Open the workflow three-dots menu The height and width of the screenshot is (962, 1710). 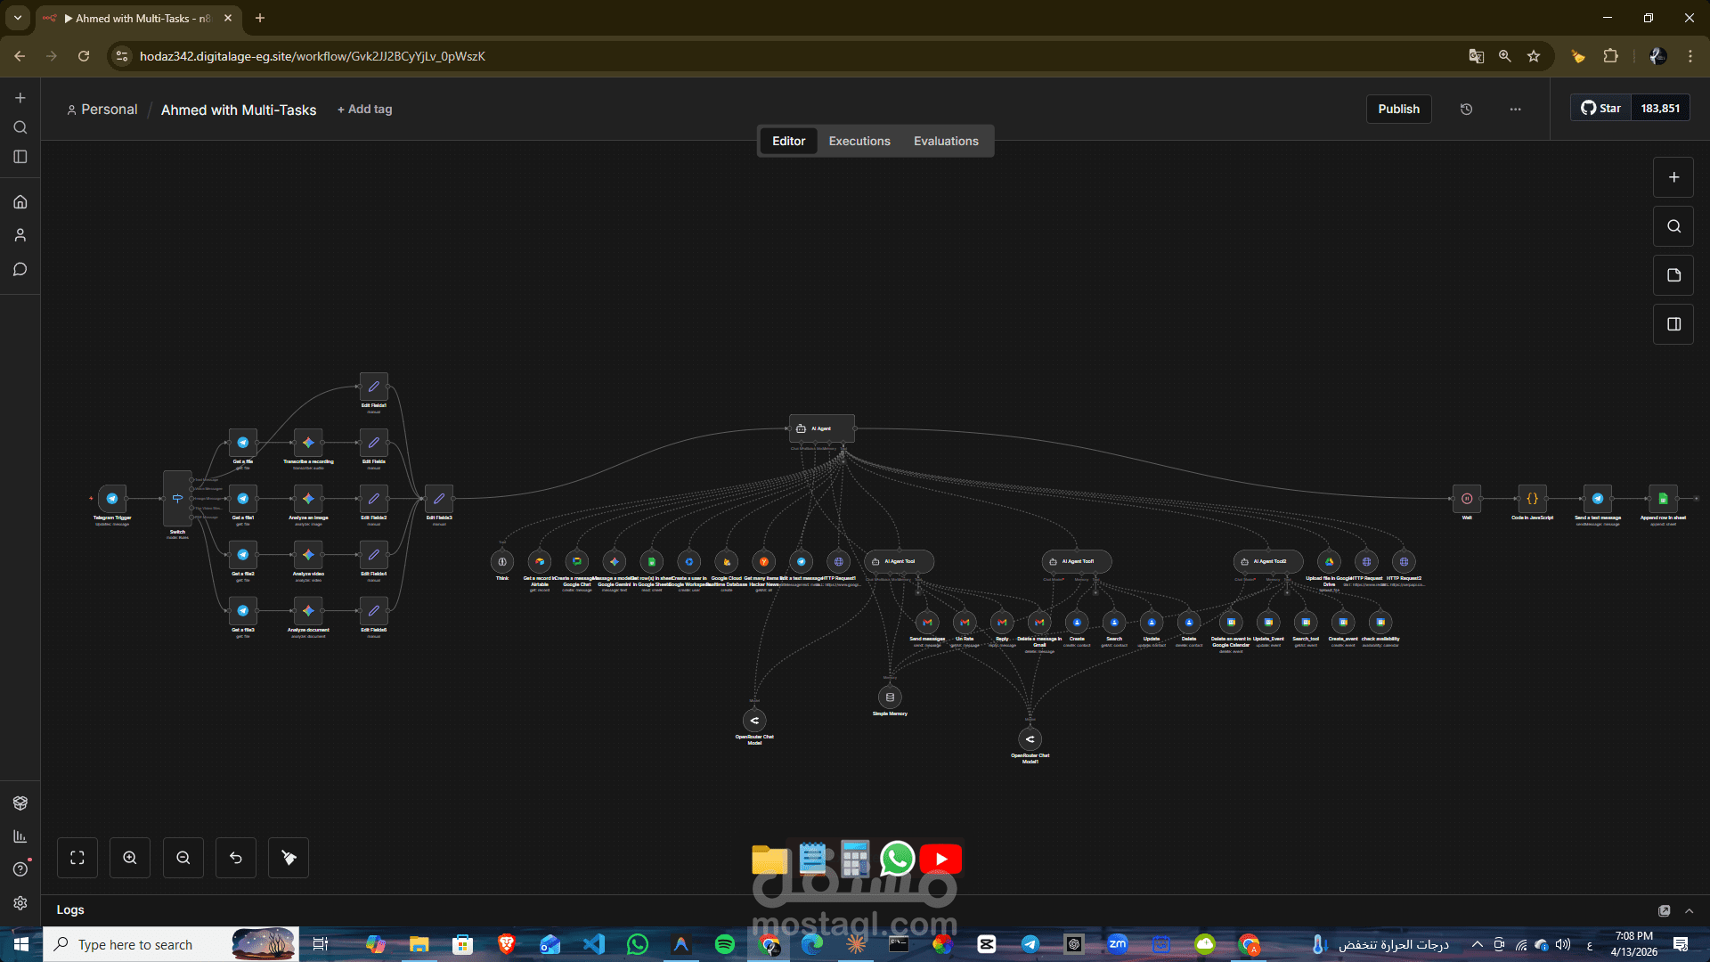tap(1515, 109)
